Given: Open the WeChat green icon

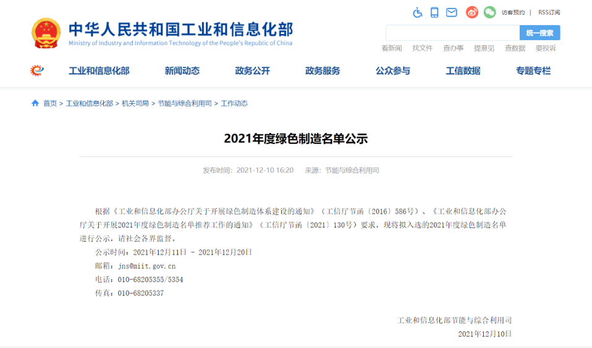Looking at the screenshot, I should (489, 12).
